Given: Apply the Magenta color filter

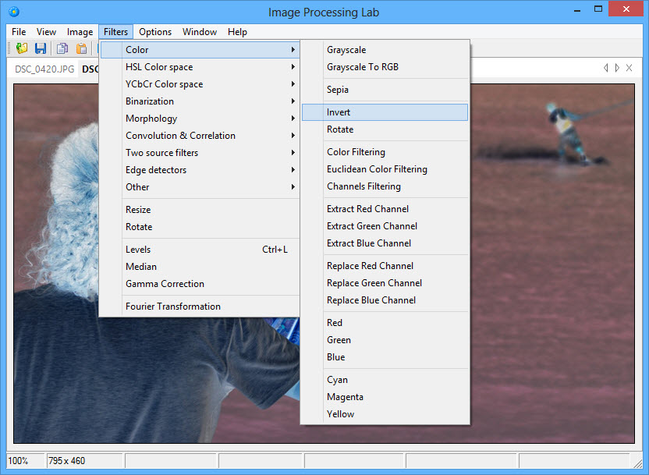Looking at the screenshot, I should [385, 397].
